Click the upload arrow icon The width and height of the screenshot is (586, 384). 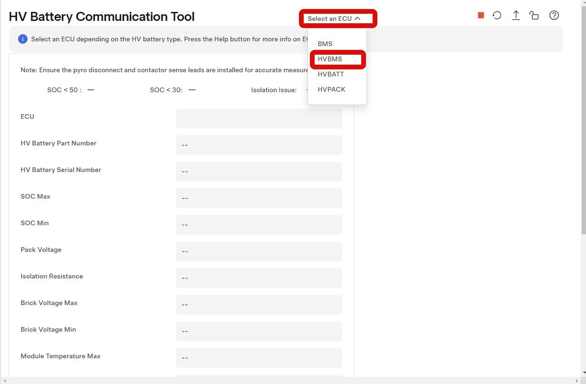[x=516, y=15]
